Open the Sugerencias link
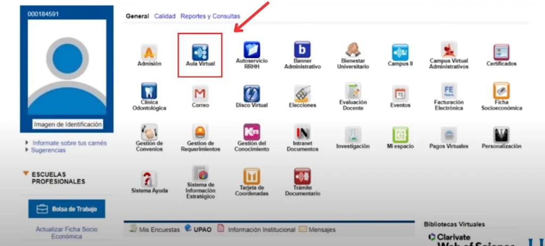 coord(48,150)
